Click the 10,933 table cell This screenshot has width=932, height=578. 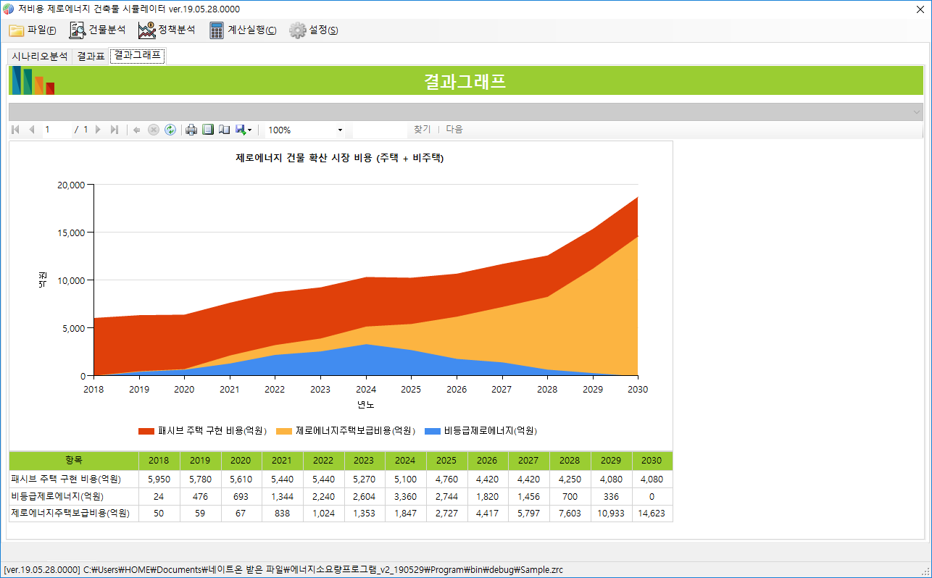(x=612, y=514)
